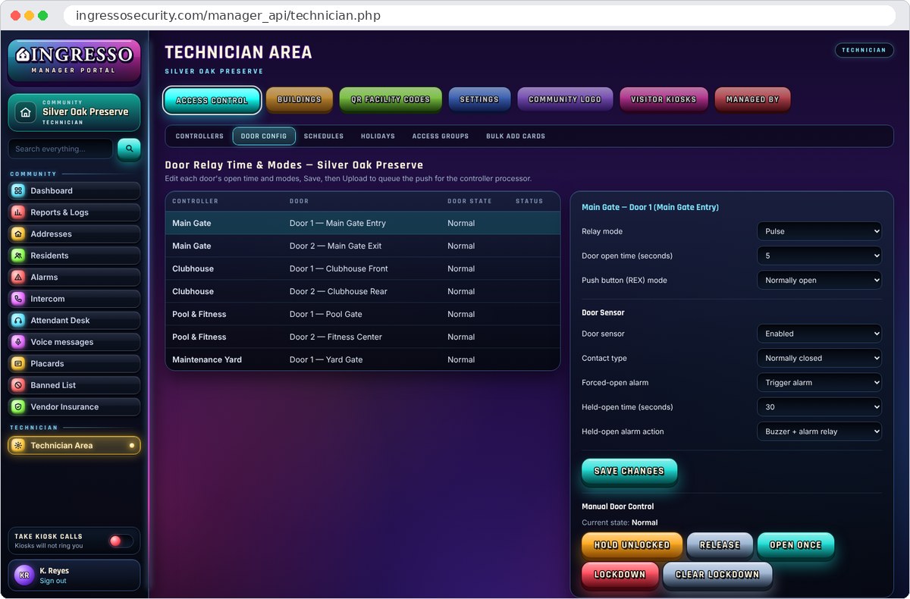Click the Sign out link
Screen dimensions: 910x599
click(x=53, y=581)
